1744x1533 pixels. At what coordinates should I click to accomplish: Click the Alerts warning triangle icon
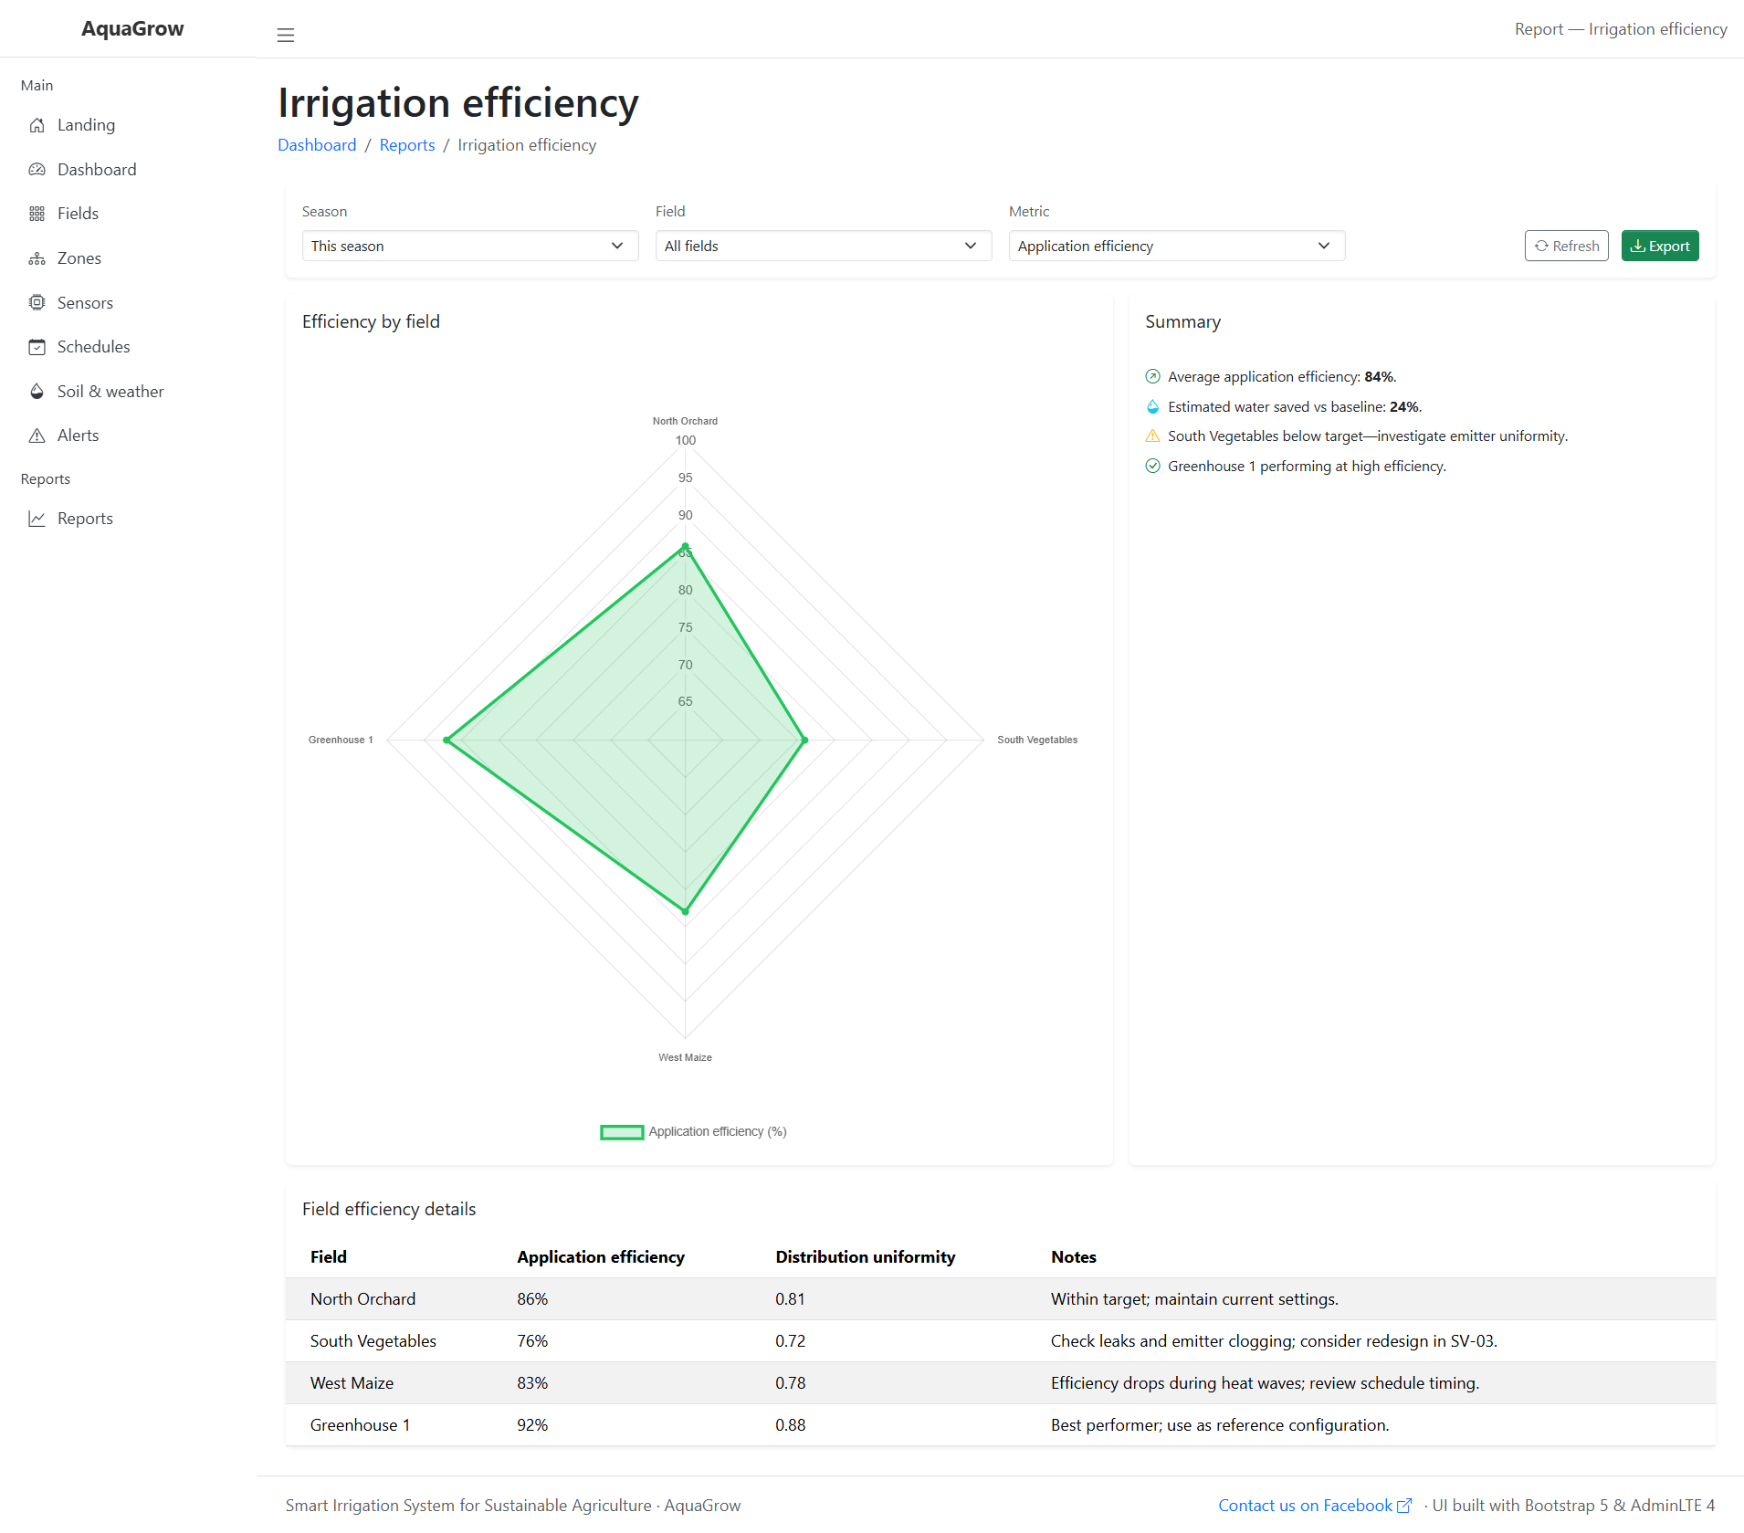37,436
